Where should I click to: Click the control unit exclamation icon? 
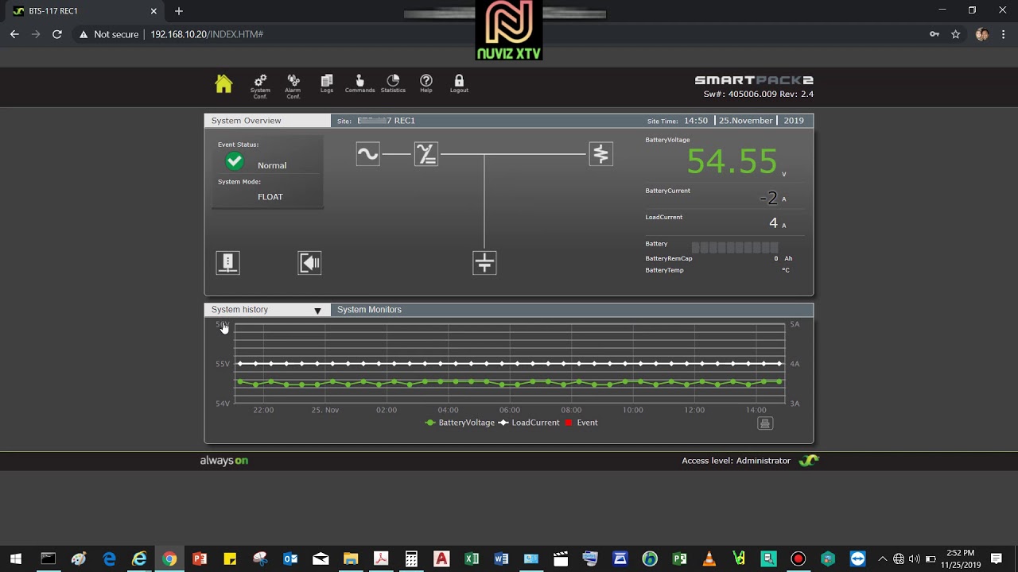pyautogui.click(x=227, y=263)
